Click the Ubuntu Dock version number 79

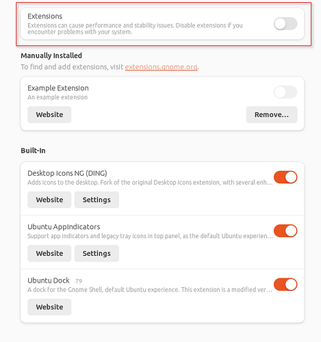79,281
